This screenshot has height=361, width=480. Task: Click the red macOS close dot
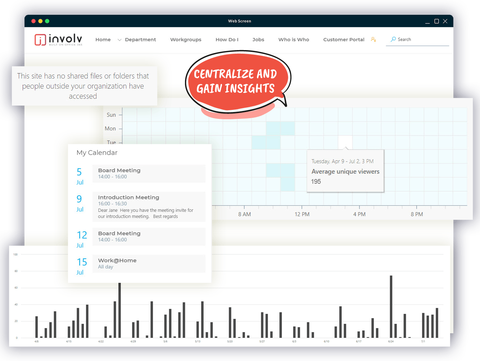(33, 21)
